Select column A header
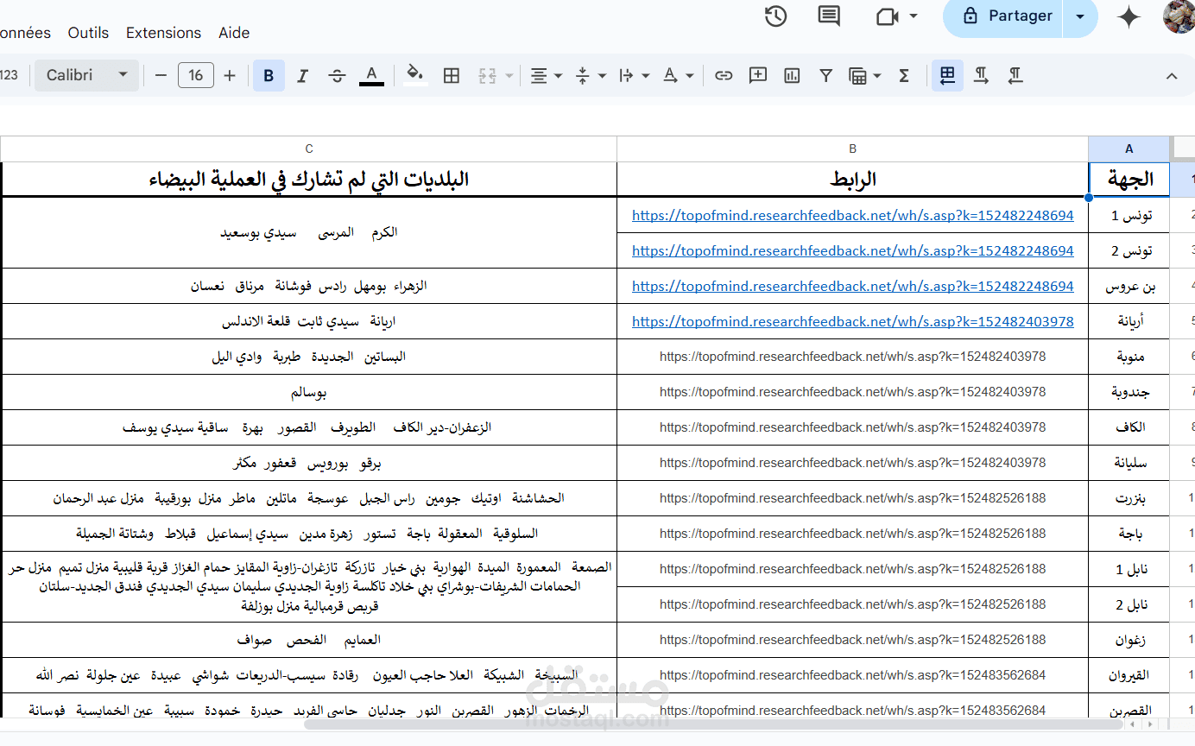Viewport: 1195px width, 746px height. pos(1129,149)
